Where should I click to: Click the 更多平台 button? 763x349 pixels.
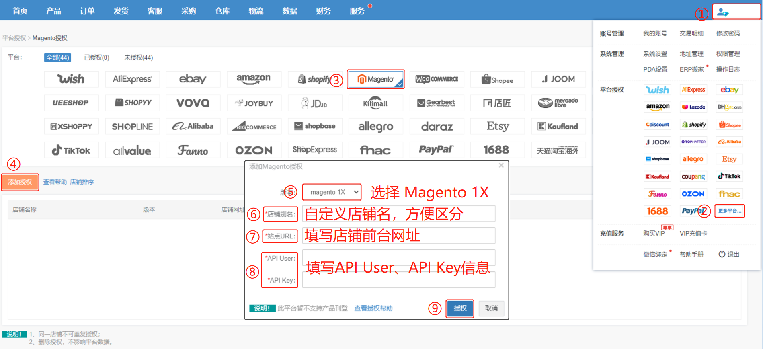[730, 211]
